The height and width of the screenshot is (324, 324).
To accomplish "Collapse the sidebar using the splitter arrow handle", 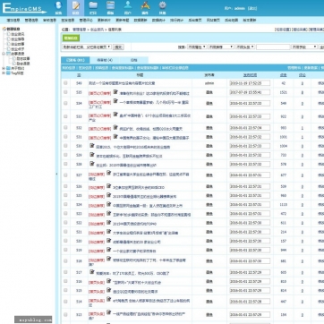I will 56,174.
